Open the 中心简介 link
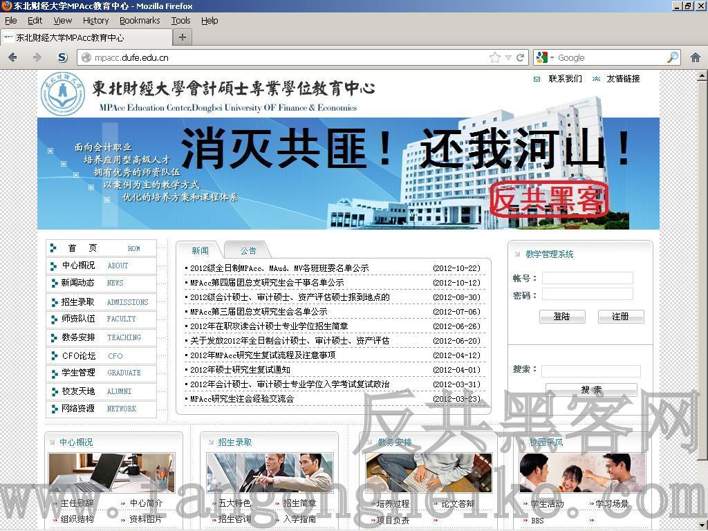The width and height of the screenshot is (708, 531). pos(147,503)
